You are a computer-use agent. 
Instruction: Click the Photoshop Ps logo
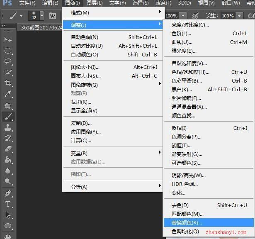tap(7, 3)
